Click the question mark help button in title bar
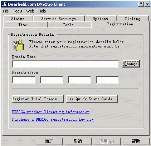Viewport: 151px width, 146px height. coord(141,4)
